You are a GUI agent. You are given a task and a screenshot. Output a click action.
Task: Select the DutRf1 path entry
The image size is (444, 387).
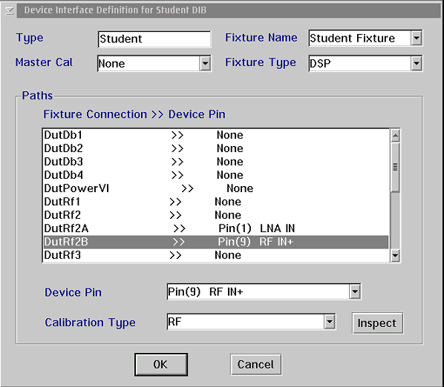(x=216, y=202)
